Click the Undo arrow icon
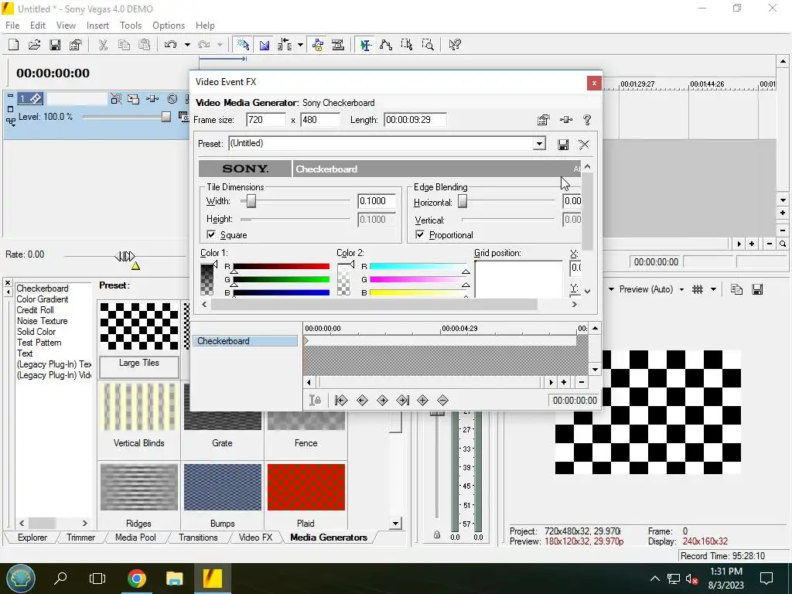 170,45
